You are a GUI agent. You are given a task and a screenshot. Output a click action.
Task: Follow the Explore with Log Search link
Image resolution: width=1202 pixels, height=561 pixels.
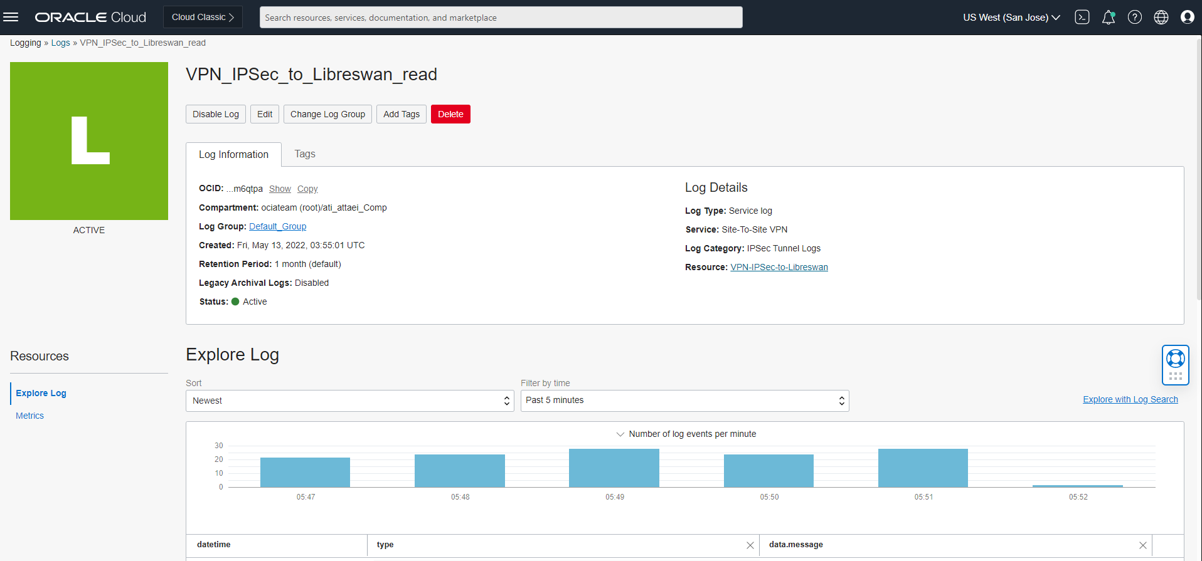[x=1130, y=399]
